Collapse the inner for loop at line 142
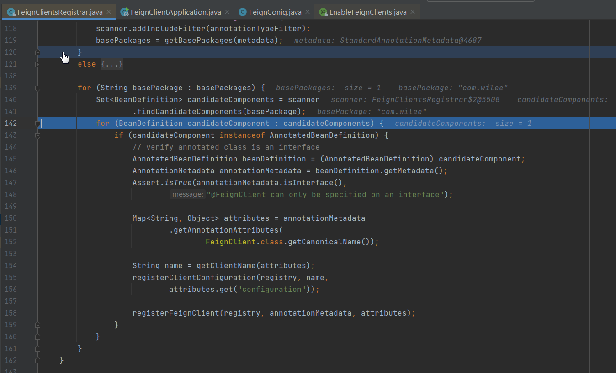Viewport: 616px width, 373px height. [38, 123]
